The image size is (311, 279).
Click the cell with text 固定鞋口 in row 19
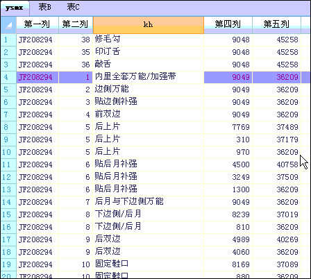(x=149, y=264)
